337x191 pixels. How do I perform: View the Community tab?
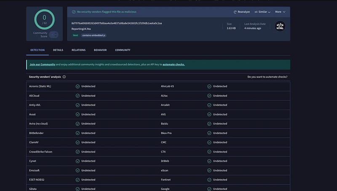point(123,50)
